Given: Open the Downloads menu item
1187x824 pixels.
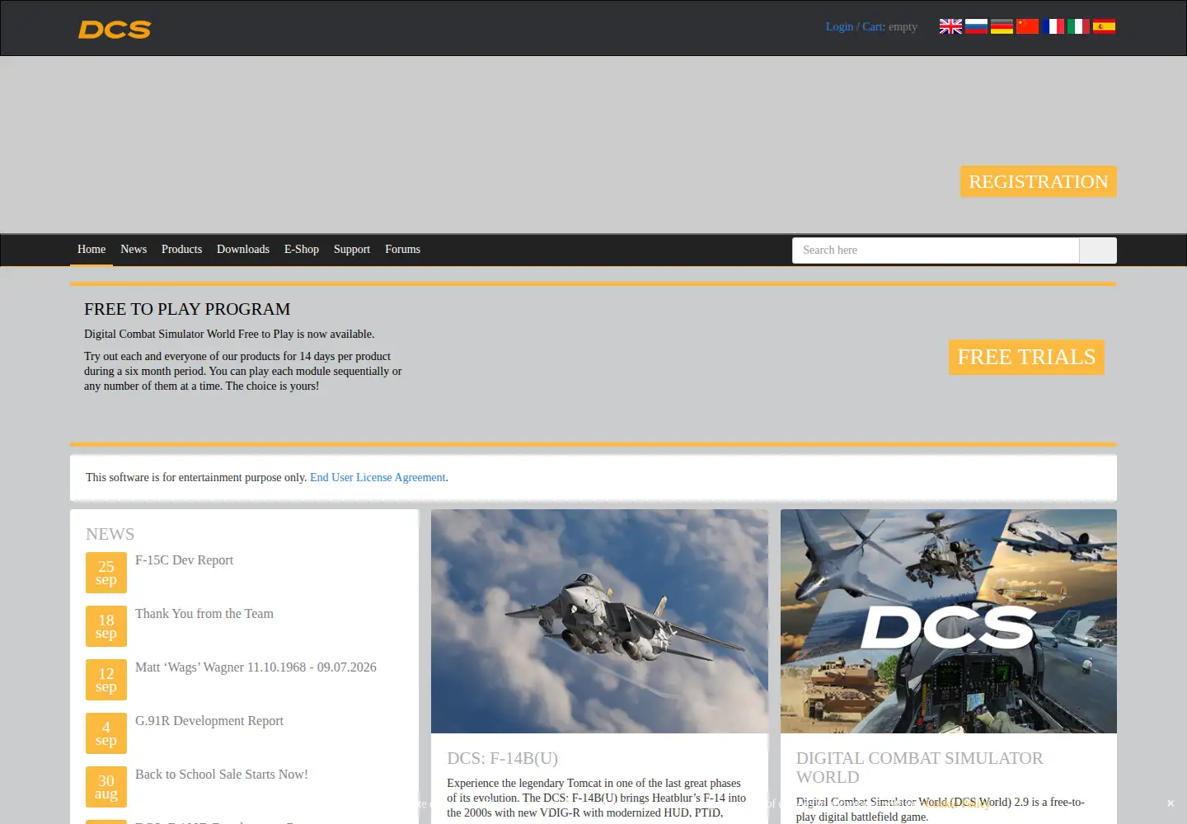Looking at the screenshot, I should pyautogui.click(x=243, y=249).
